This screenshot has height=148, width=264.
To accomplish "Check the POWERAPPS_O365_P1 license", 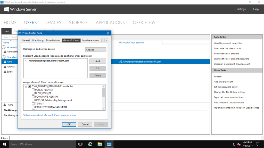I will [33, 97].
